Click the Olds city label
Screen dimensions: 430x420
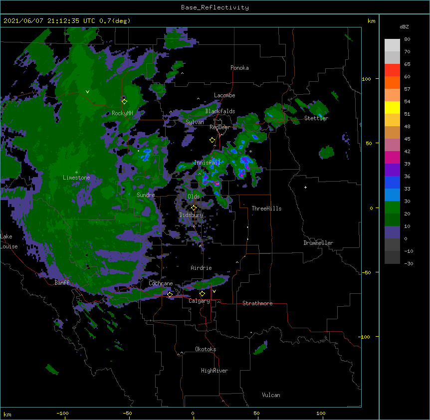tap(194, 197)
